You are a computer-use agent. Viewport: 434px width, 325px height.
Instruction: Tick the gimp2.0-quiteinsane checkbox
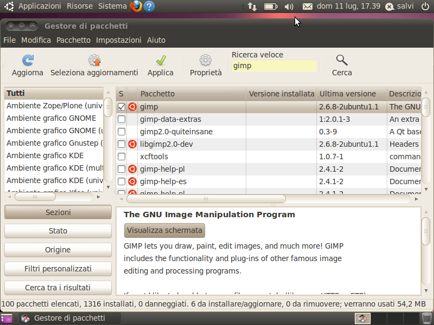[122, 132]
